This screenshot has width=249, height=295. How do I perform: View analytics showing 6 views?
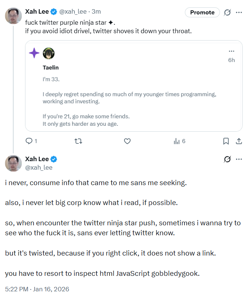pyautogui.click(x=179, y=141)
